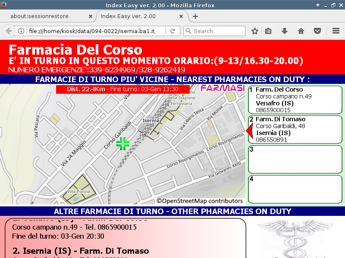The height and width of the screenshot is (258, 345).
Task: Click empty pharmacy slot number 3
Action: 295,159
